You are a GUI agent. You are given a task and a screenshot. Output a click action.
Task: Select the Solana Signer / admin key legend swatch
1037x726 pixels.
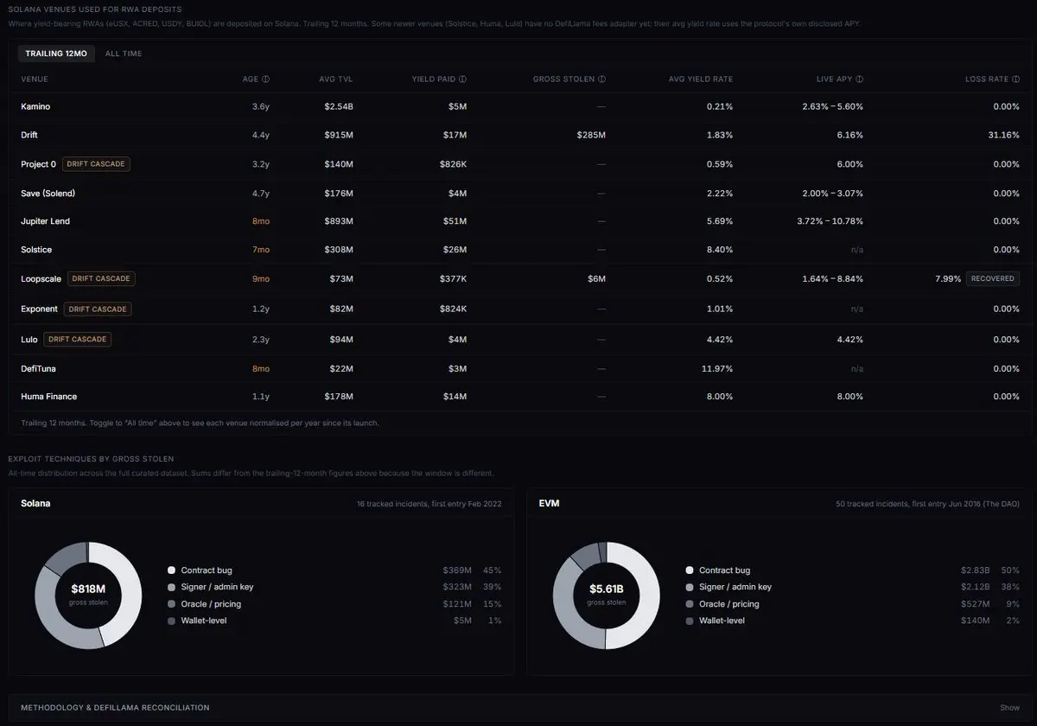point(171,587)
